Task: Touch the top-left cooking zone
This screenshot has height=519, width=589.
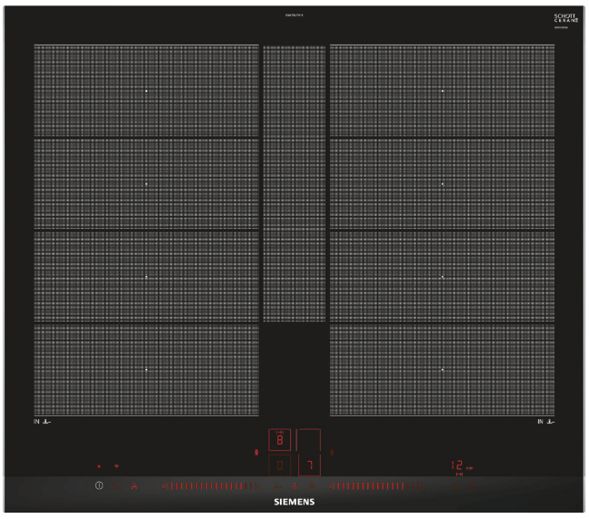Action: click(146, 91)
